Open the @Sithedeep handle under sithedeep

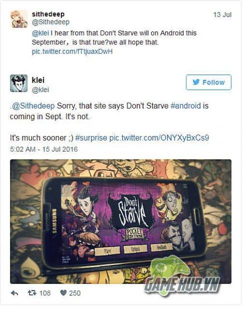tap(51, 22)
